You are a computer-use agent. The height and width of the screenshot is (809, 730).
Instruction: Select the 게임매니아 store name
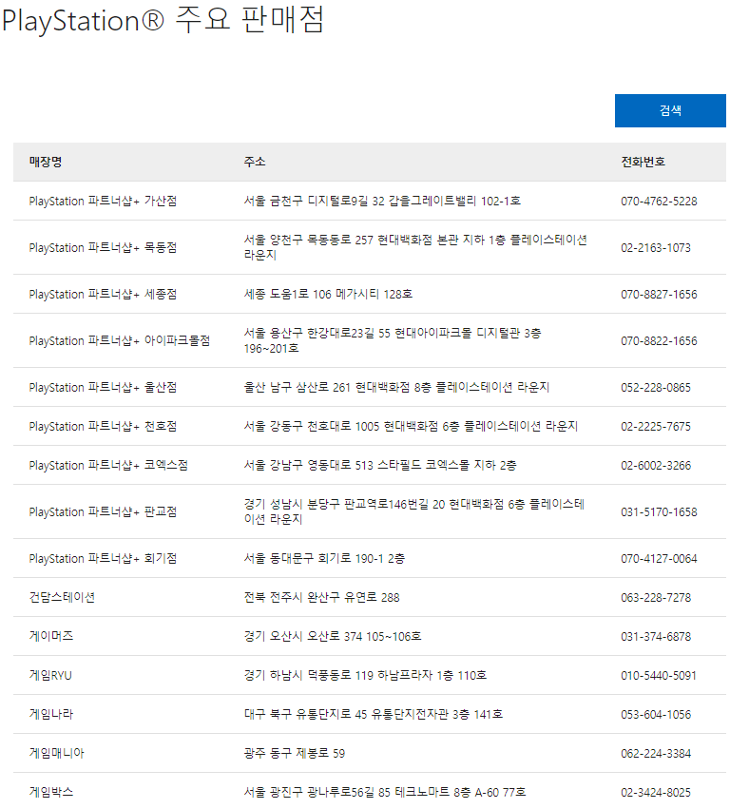tap(57, 753)
